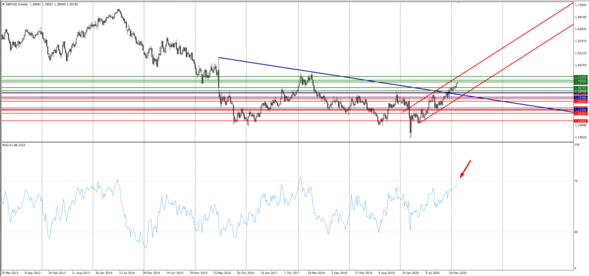The image size is (589, 276).
Task: Click the RSI 100 scale value
Action: [577, 144]
